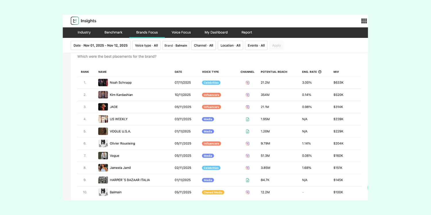Image resolution: width=431 pixels, height=215 pixels.
Task: Click article icon for HARPER'S BAZAAR ITALIA
Action: 247,180
